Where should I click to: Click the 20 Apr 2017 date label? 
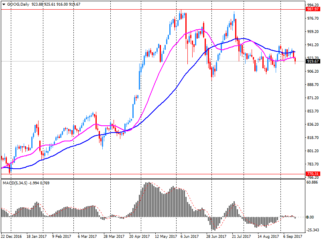pyautogui.click(x=139, y=237)
